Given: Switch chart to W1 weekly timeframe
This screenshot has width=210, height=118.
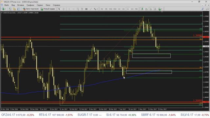Looking at the screenshot, I should (132, 9).
